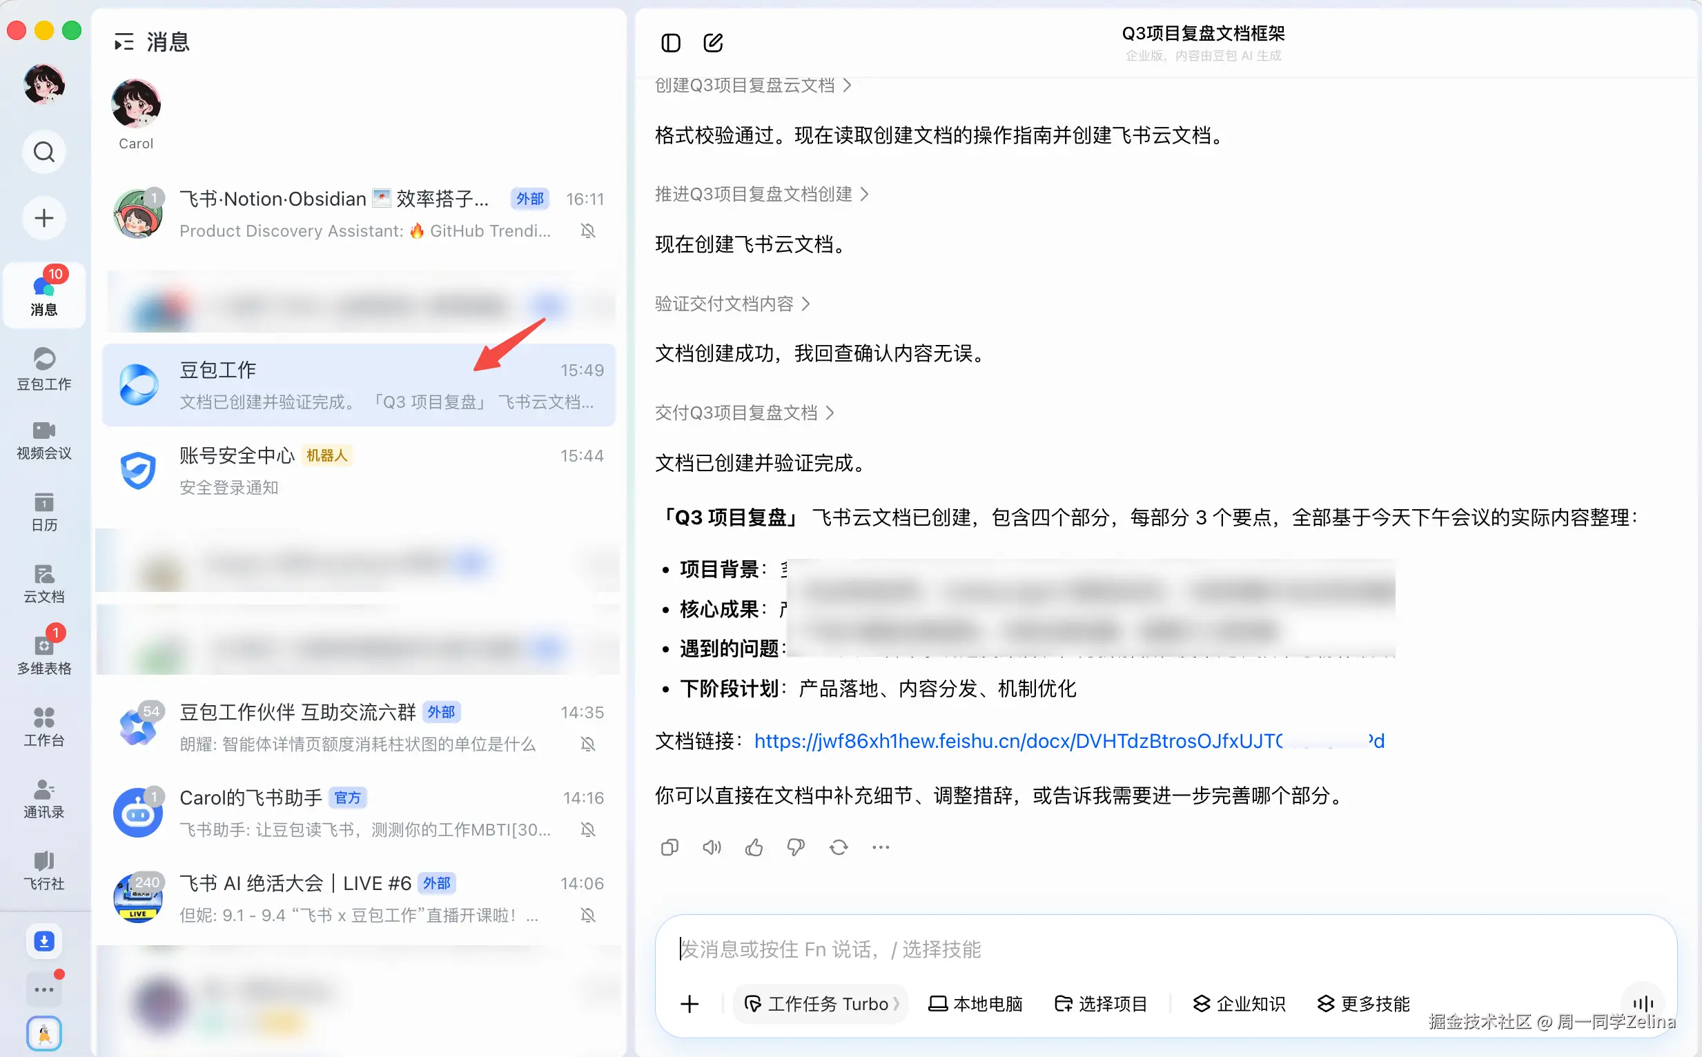1702x1057 pixels.
Task: Start a new chat with compose icon
Action: pos(712,43)
